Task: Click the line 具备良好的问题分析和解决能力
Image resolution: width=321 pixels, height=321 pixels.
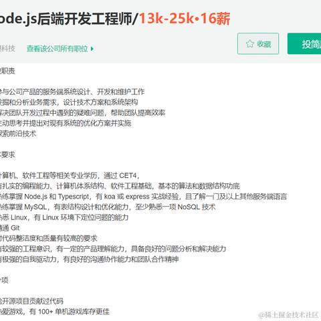Action: tap(113, 249)
